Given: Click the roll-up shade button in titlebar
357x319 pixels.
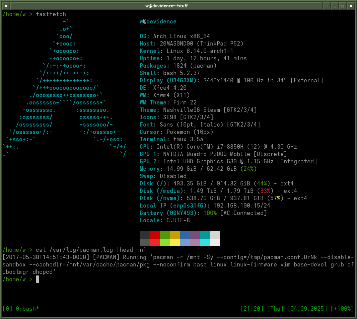Looking at the screenshot, I should click(327, 6).
